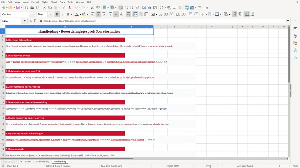Toggle Italic formatting
The image size is (300, 168).
pyautogui.click(x=63, y=14)
